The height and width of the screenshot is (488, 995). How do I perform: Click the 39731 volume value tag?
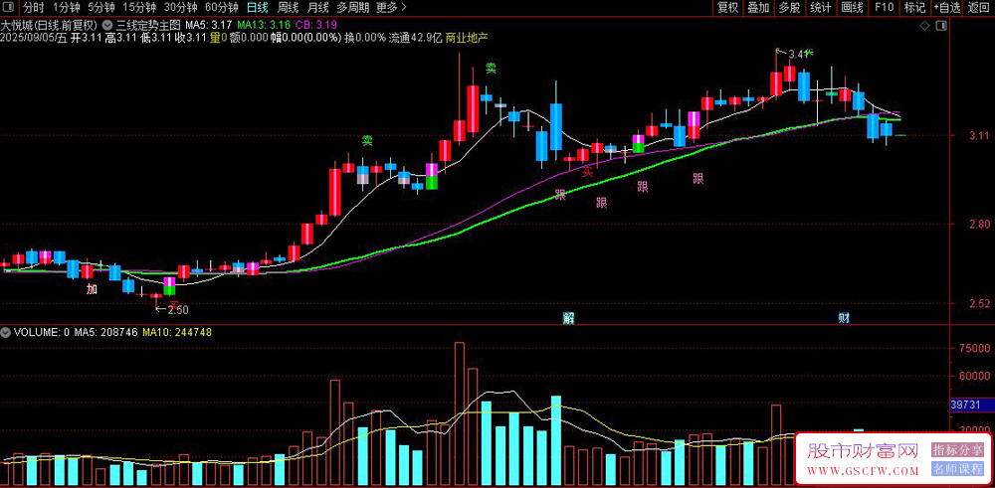[971, 405]
